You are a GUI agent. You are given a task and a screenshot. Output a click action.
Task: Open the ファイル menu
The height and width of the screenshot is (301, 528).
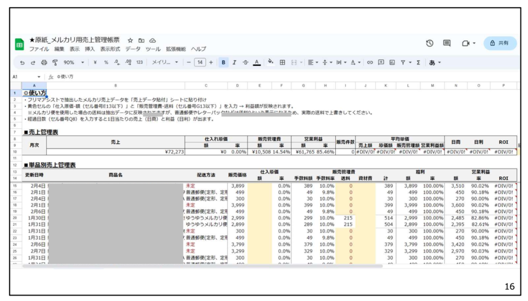pyautogui.click(x=39, y=49)
